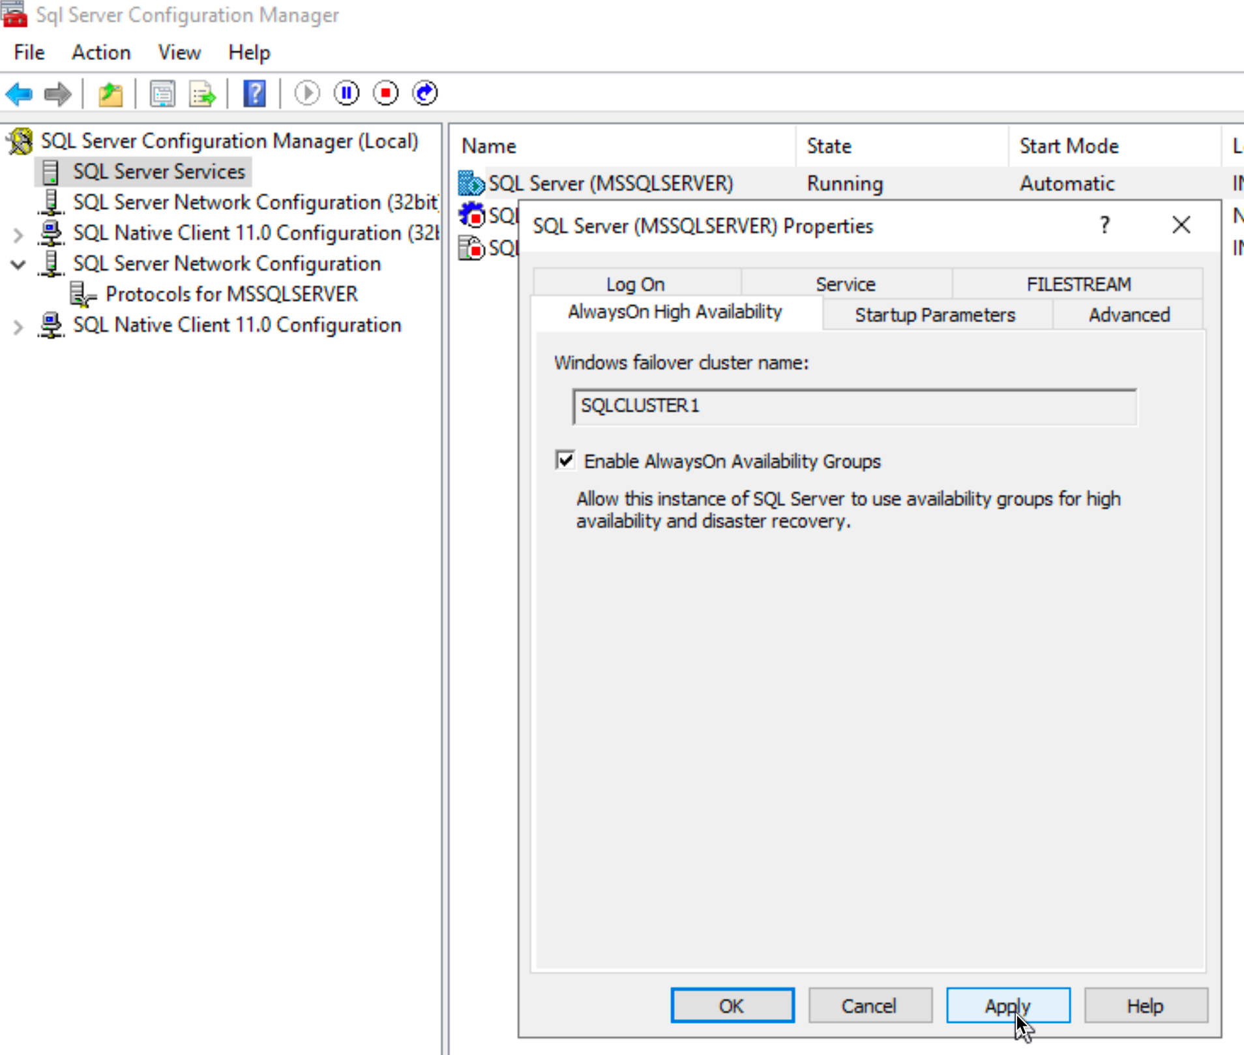
Task: Select SQL Server Network Configuration (32bit)
Action: [x=256, y=202]
